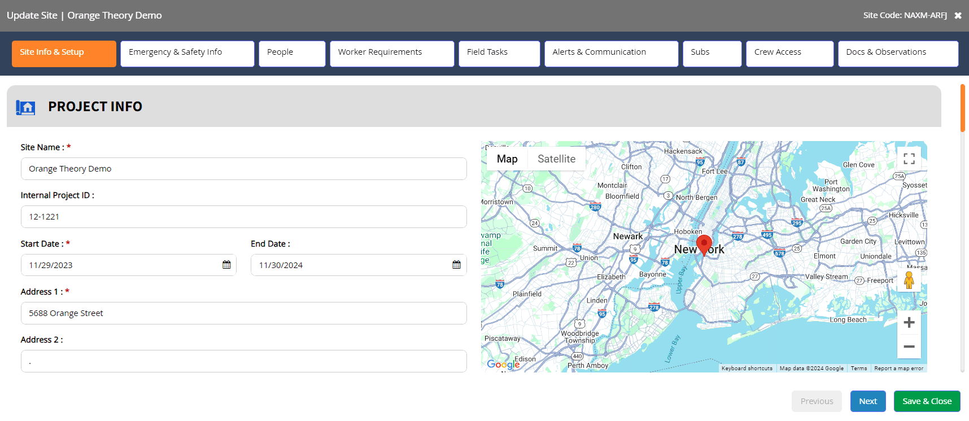Click Newark label on the map
Viewport: 969px width, 421px height.
tap(628, 236)
